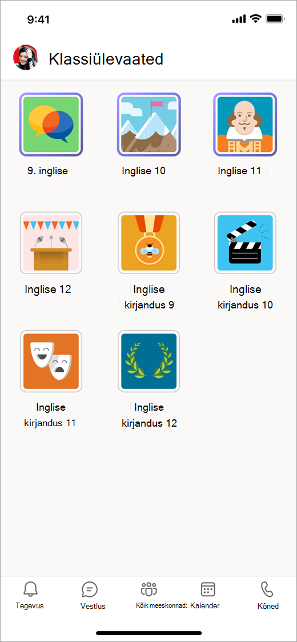Tap the Wi-Fi status icon
This screenshot has height=642, width=297.
(x=256, y=18)
